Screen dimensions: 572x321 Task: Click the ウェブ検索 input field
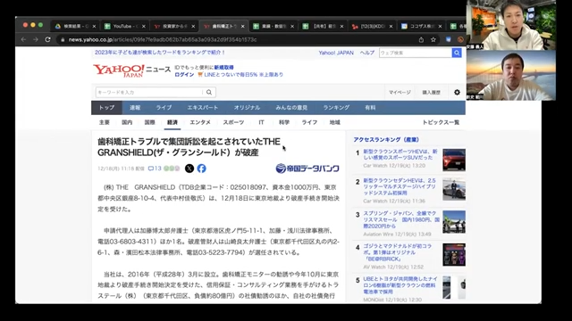point(416,53)
